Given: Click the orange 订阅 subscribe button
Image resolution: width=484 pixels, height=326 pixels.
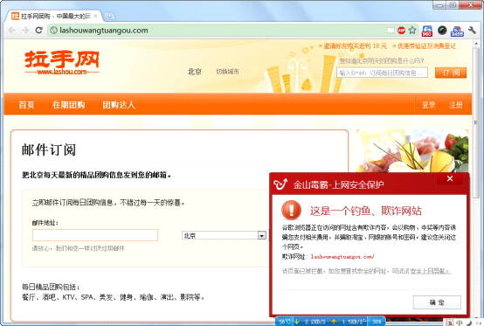Looking at the screenshot, I should pos(451,73).
